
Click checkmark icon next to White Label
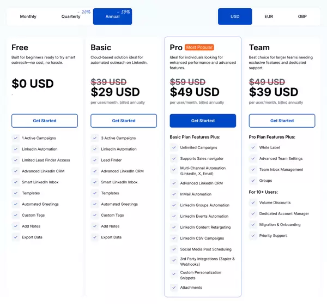pyautogui.click(x=253, y=147)
